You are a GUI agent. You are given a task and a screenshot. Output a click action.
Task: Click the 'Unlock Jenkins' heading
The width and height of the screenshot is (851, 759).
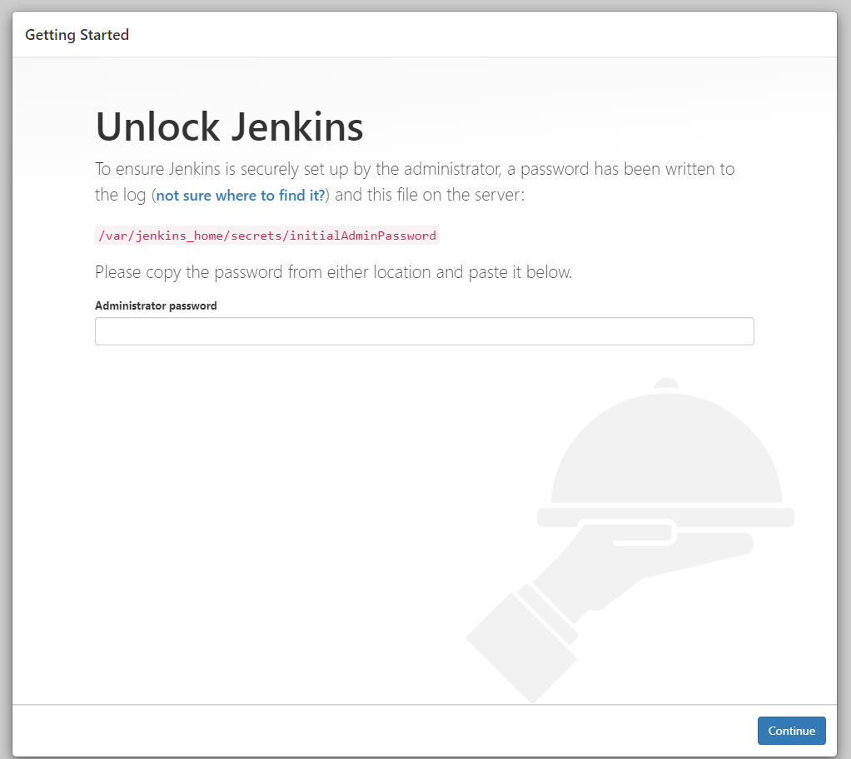click(x=230, y=126)
